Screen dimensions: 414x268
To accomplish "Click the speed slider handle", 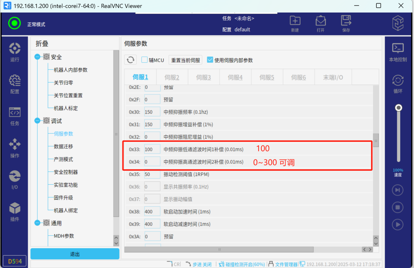I will [x=398, y=108].
